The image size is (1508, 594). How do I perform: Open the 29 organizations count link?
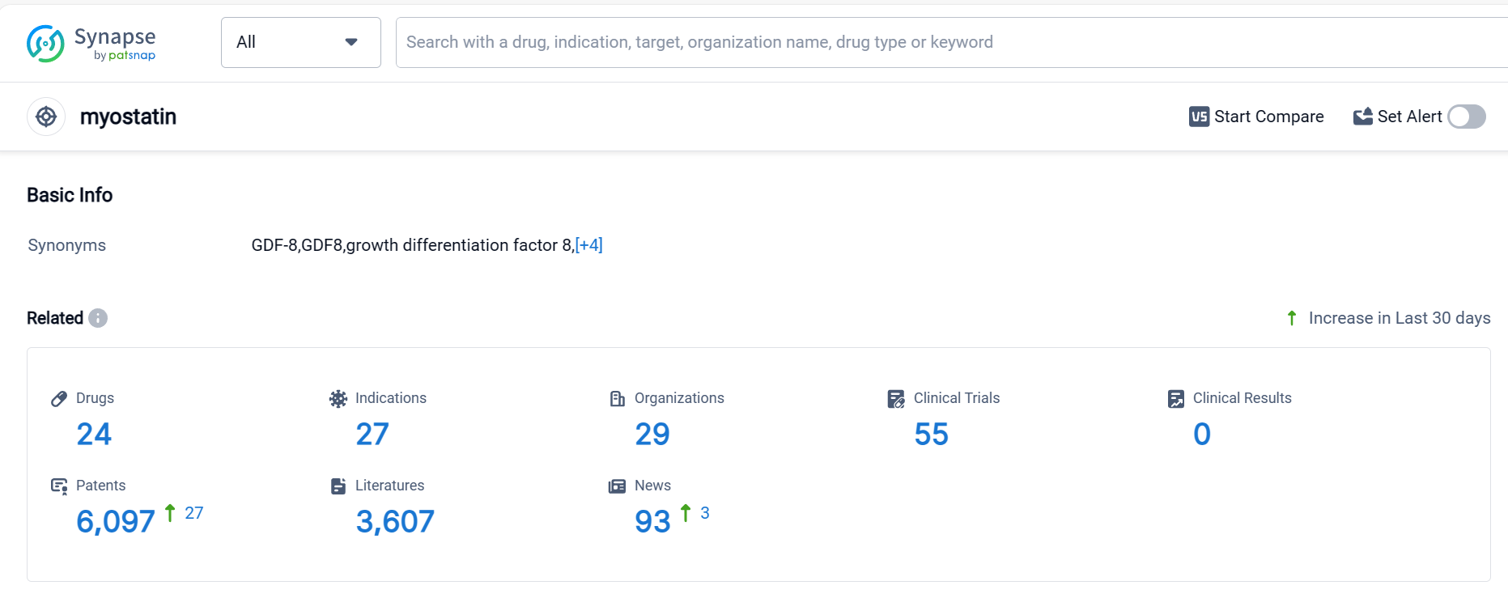pos(652,435)
